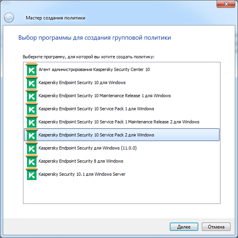Click icon of Kaspersky Endpoint Security 8 для Windows
238x238 pixels.
32,161
